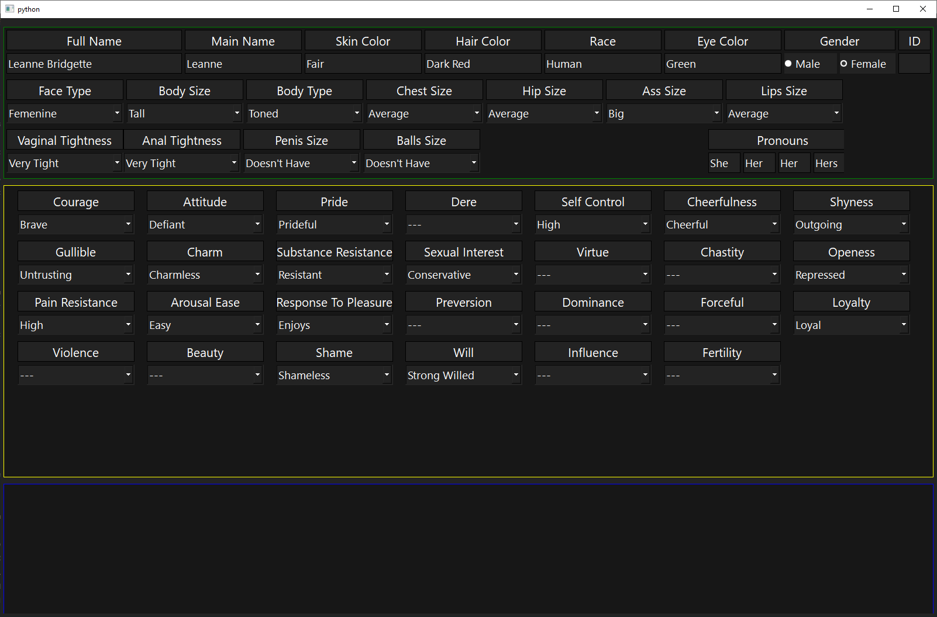
Task: Click the Hair Color field showing Dark Red
Action: click(x=483, y=64)
